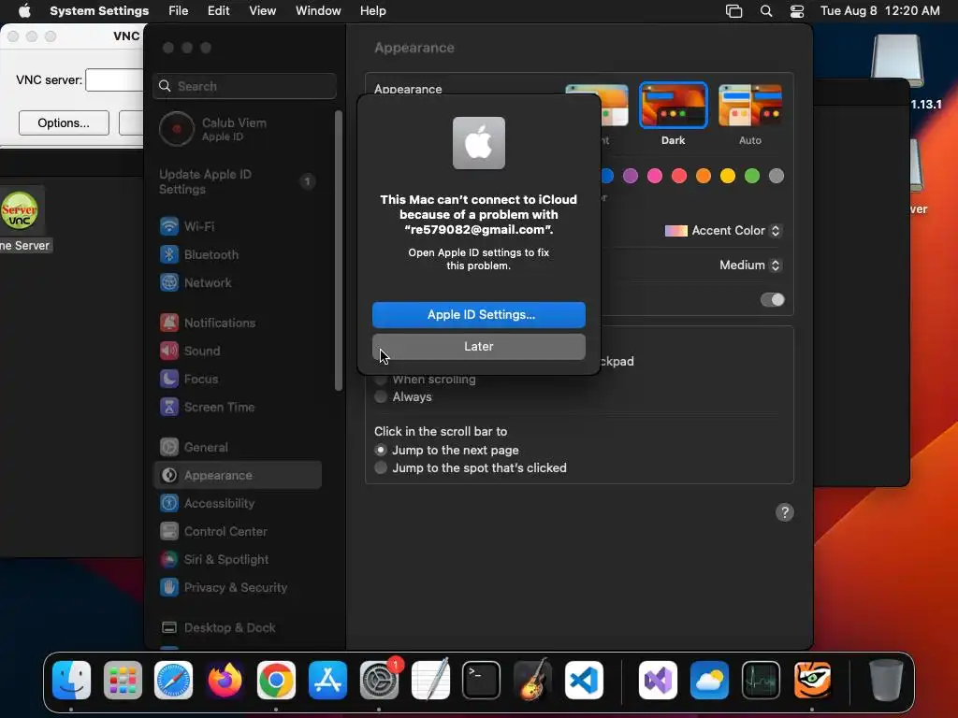Open the Server VNC desktop icon
This screenshot has width=958, height=718.
coord(20,211)
